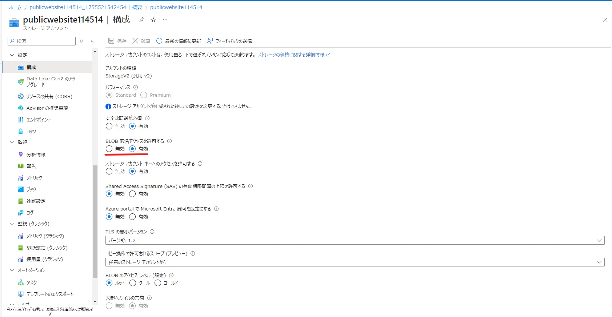Pin this blade with the pin icon

coord(142,20)
